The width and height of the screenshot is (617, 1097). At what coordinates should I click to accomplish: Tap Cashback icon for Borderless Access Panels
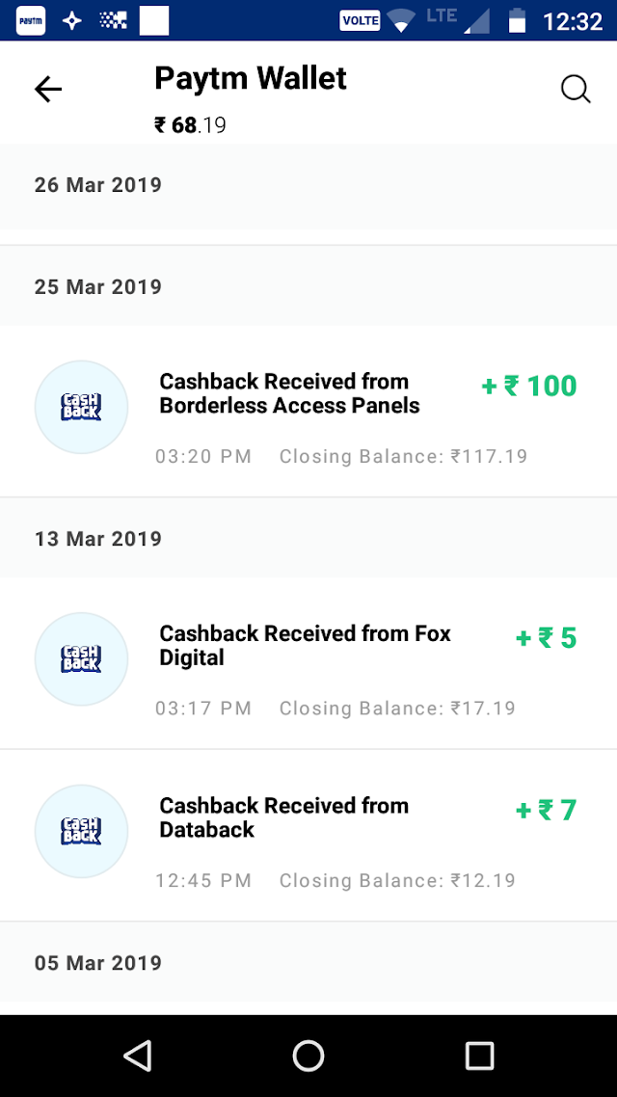click(x=81, y=407)
